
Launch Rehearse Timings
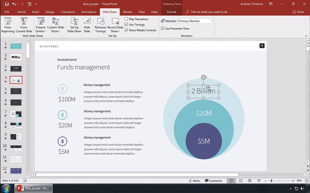tap(100, 25)
